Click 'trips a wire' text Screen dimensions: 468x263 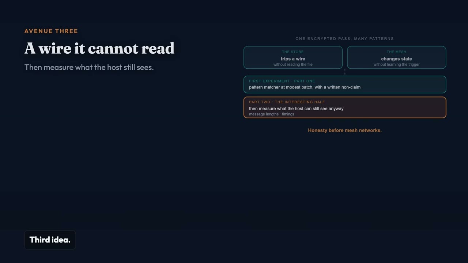point(293,59)
